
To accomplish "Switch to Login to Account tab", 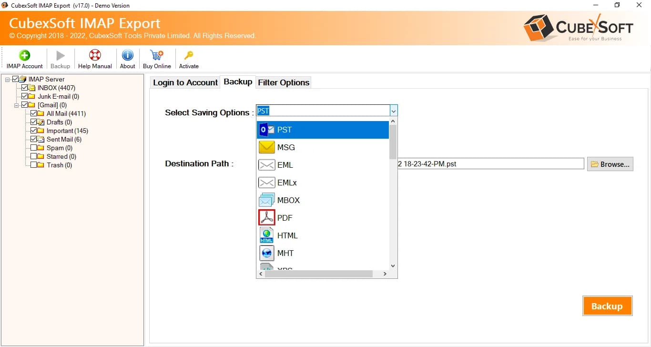I will point(185,82).
